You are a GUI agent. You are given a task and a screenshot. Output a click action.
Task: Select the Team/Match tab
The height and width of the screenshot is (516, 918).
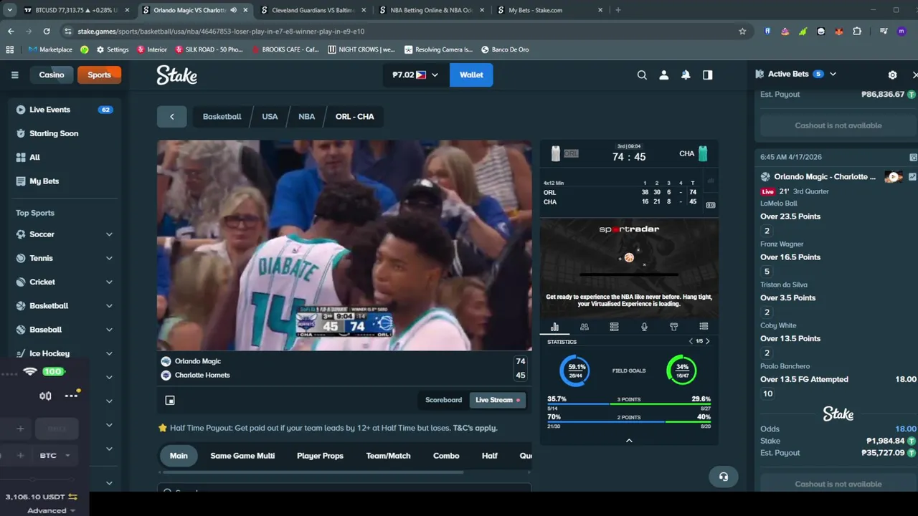click(388, 456)
